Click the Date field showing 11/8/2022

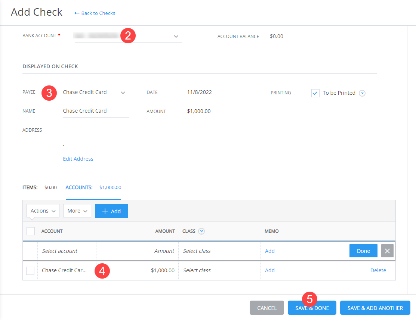[x=209, y=92]
